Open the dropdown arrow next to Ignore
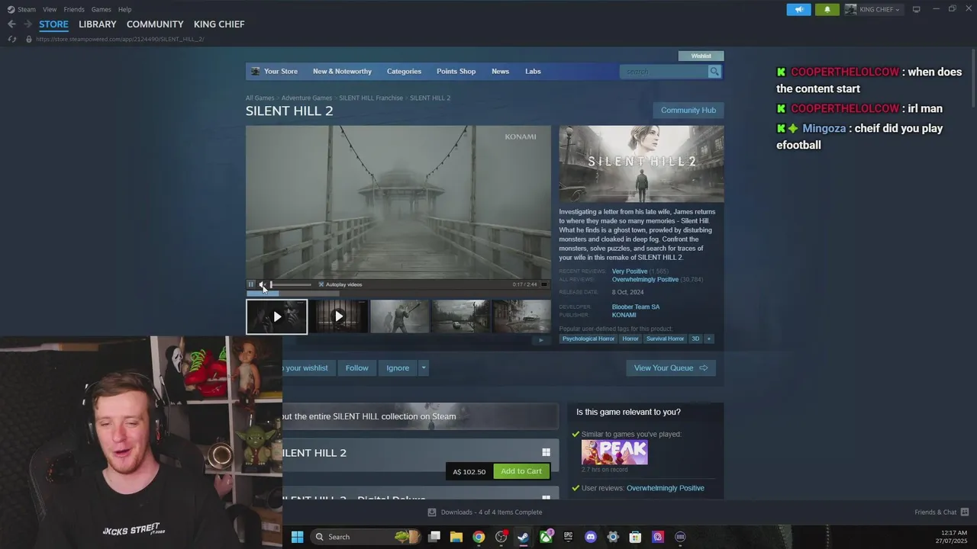 (x=424, y=368)
